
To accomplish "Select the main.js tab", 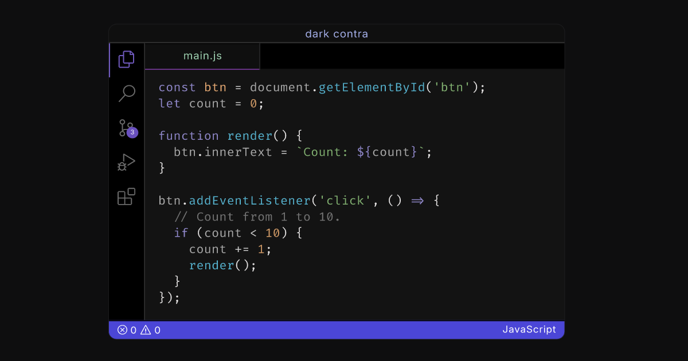I will (202, 56).
